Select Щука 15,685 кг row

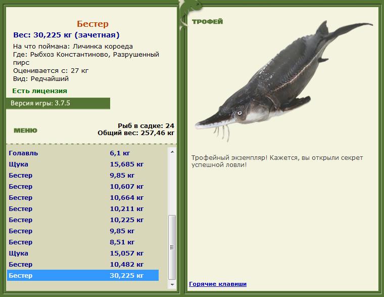pyautogui.click(x=83, y=164)
